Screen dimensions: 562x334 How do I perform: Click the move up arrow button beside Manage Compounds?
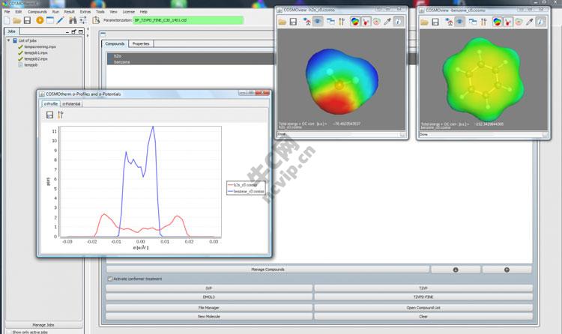tap(507, 270)
